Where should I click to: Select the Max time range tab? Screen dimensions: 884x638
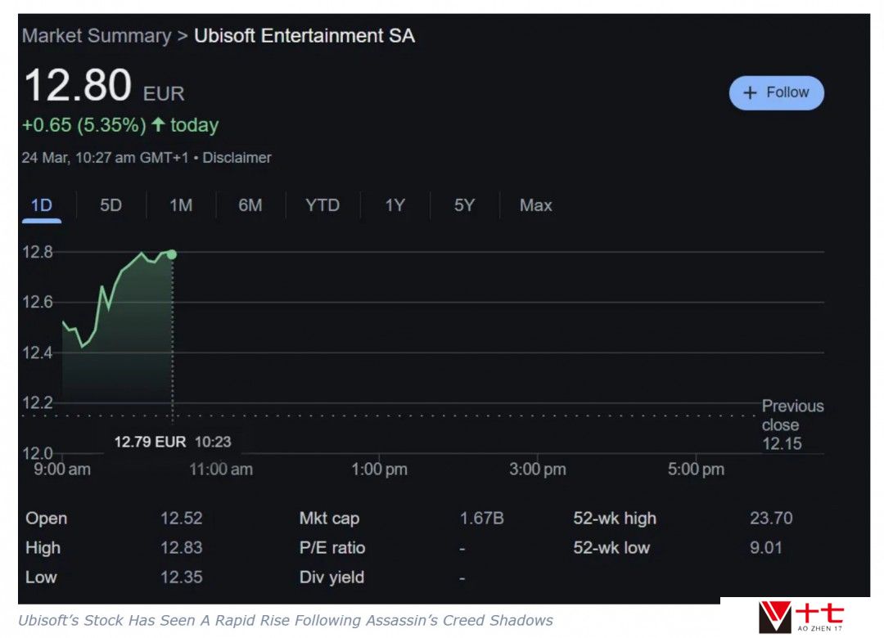tap(535, 205)
